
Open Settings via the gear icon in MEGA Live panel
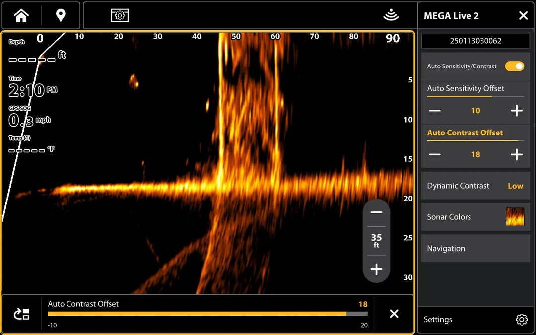[521, 320]
